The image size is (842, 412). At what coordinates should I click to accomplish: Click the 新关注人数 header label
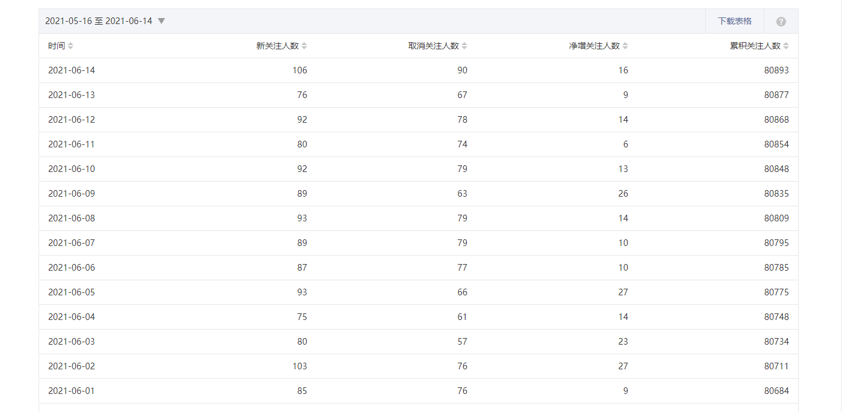pos(277,46)
